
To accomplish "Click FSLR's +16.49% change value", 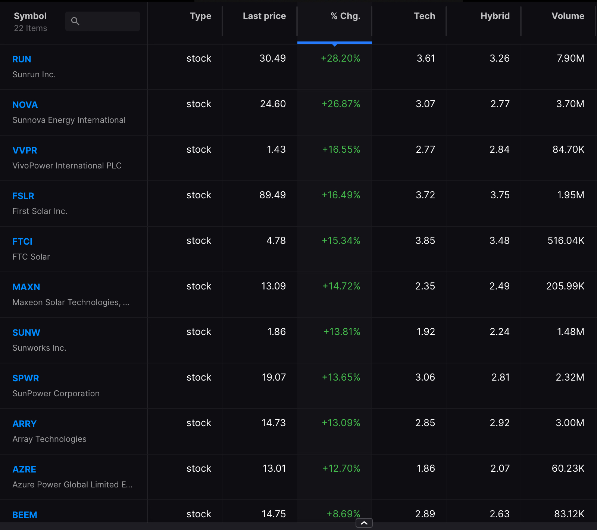I will [x=341, y=195].
